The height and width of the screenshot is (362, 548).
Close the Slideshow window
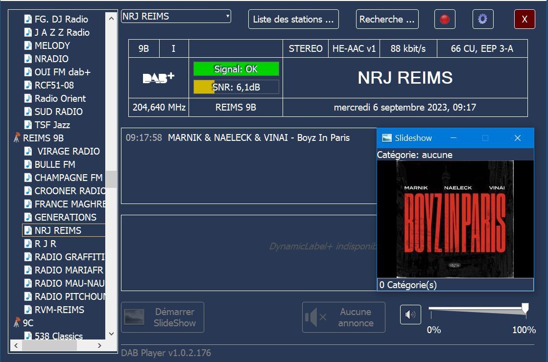tap(518, 138)
